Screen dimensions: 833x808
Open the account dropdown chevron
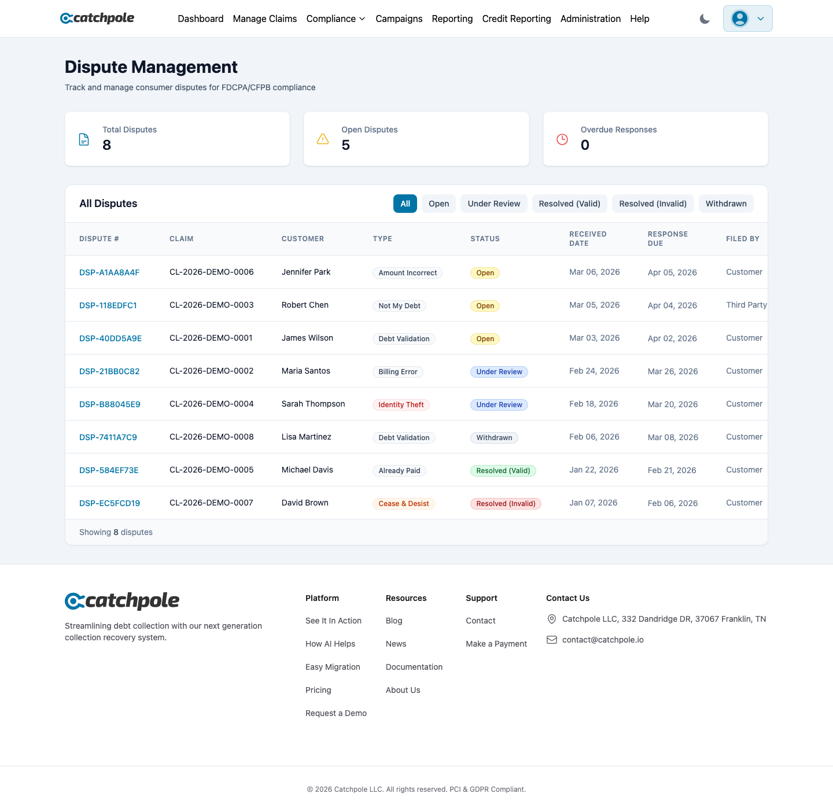click(761, 19)
